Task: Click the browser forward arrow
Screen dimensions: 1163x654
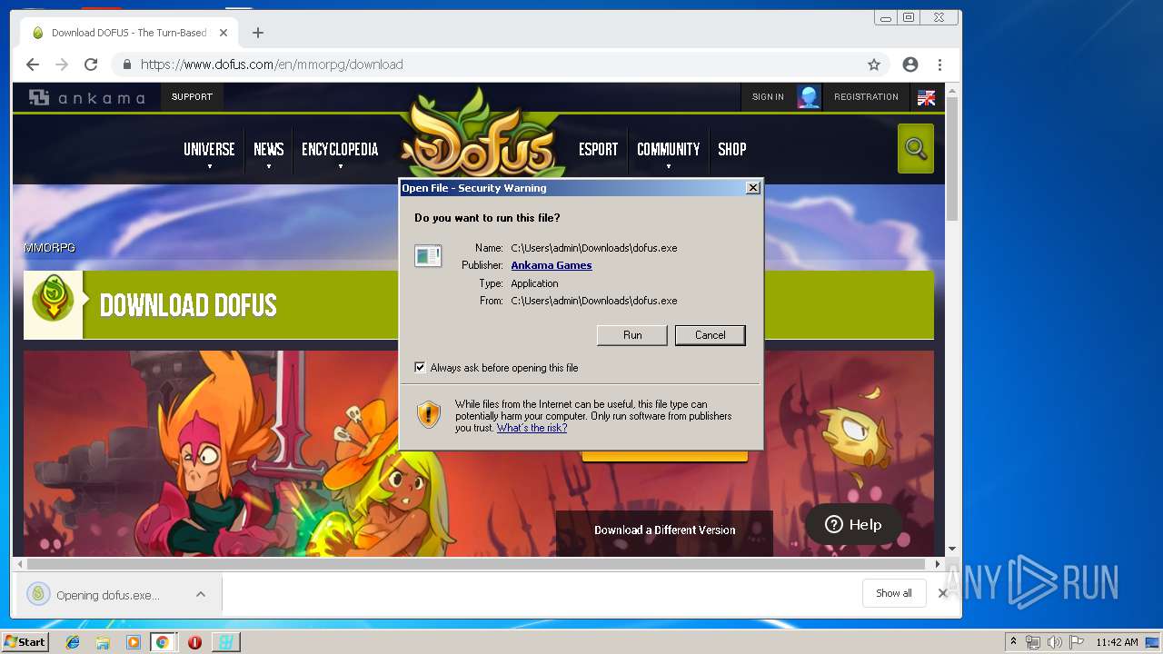Action: pyautogui.click(x=62, y=64)
